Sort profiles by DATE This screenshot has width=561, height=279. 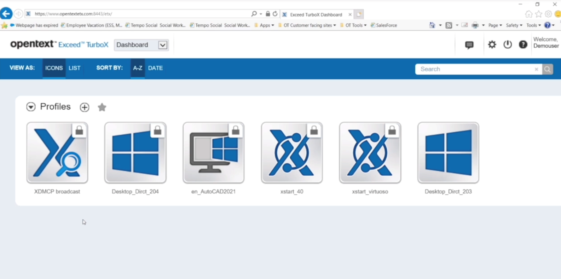click(x=155, y=68)
